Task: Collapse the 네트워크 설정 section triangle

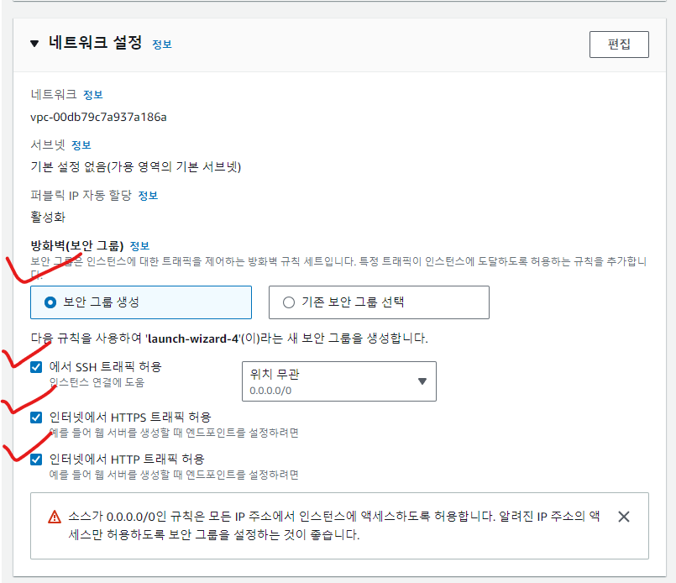Action: click(x=34, y=44)
